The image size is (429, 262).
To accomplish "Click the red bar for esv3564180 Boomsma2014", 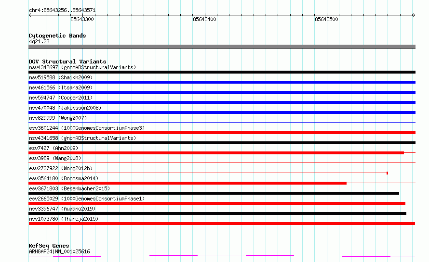I will (x=188, y=183).
